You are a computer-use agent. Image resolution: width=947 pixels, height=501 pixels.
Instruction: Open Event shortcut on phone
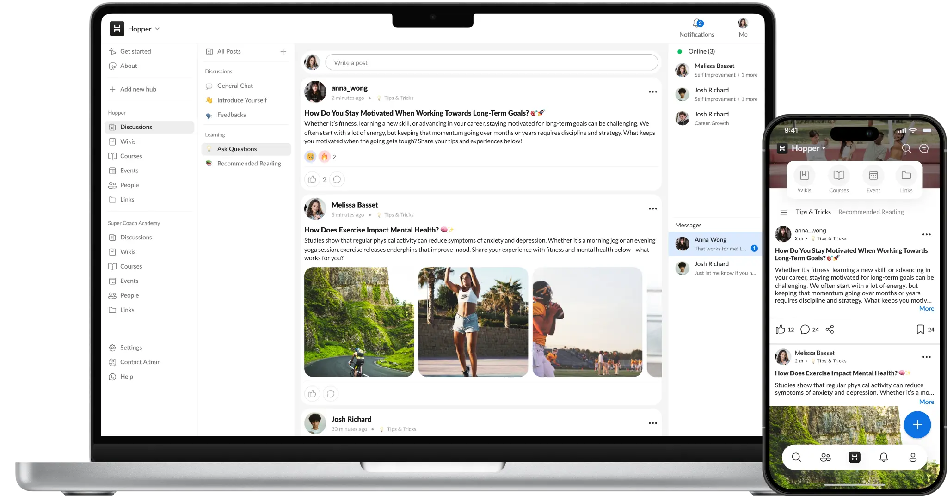873,180
